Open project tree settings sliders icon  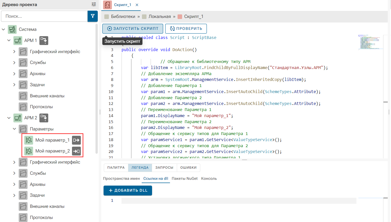coord(94,4)
